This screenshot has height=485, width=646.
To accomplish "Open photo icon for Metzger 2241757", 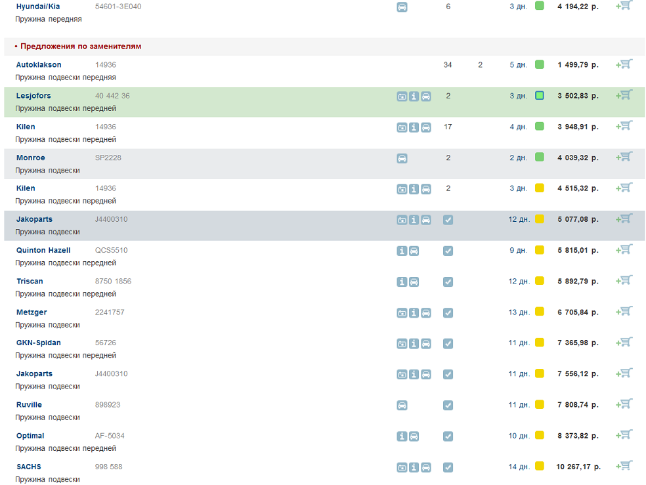I will click(x=402, y=312).
